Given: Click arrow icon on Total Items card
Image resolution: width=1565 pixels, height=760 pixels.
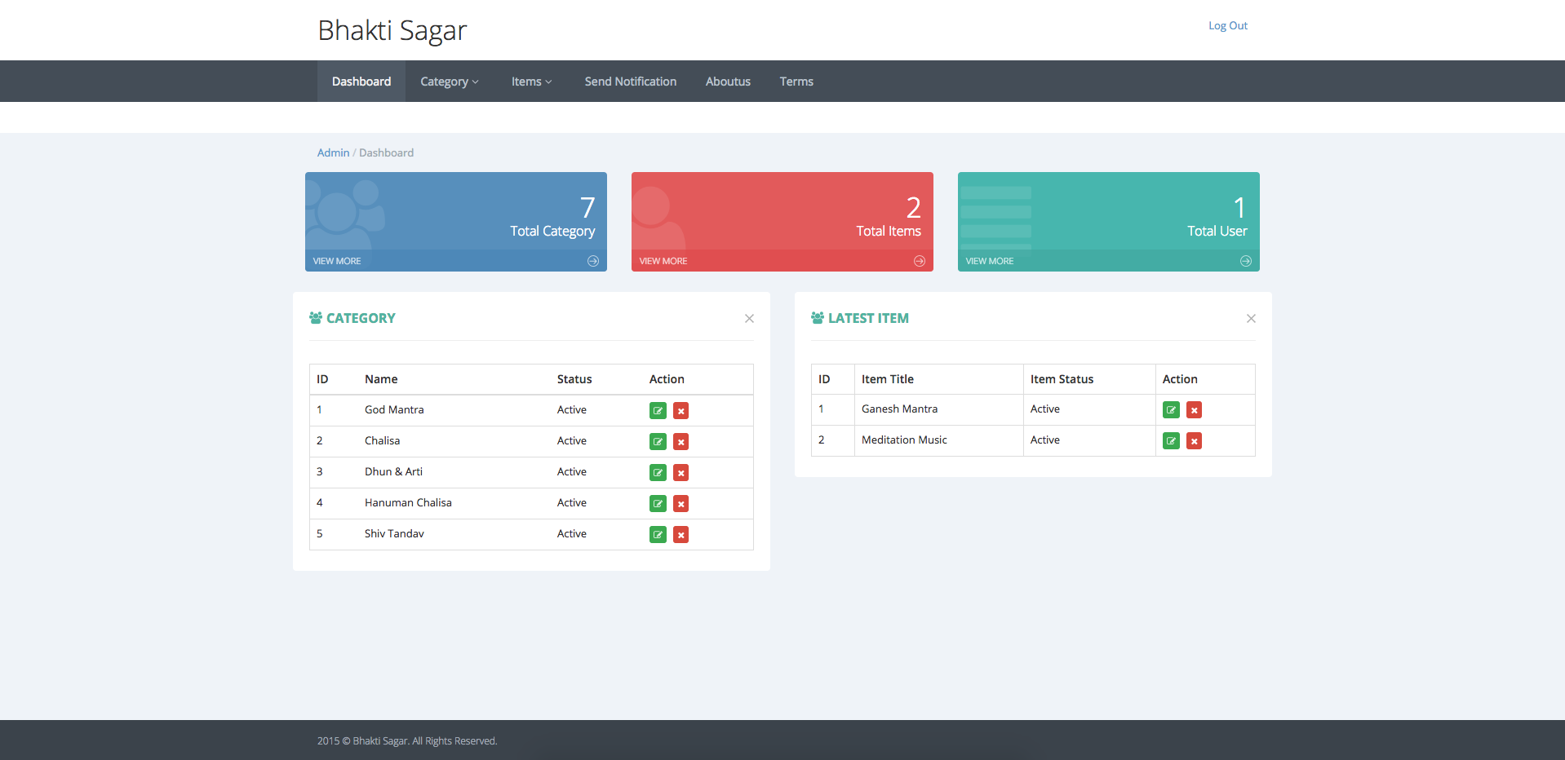Looking at the screenshot, I should 920,261.
